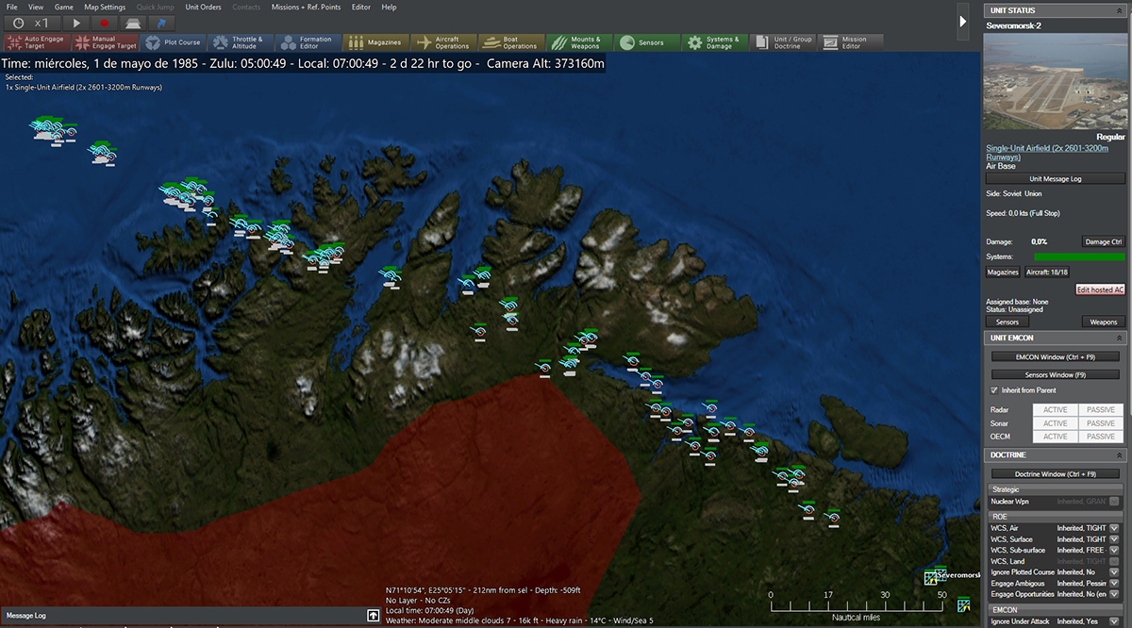Viewport: 1132px width, 628px height.
Task: Open the Unit Orders menu
Action: click(204, 7)
